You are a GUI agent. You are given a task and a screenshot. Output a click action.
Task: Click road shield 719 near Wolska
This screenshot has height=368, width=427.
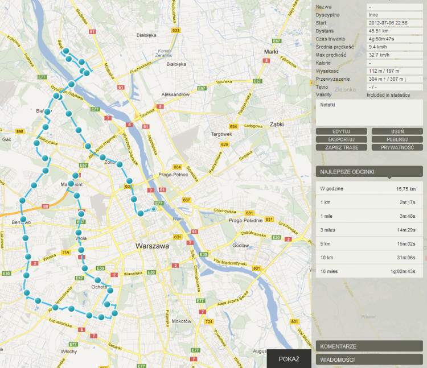pyautogui.click(x=66, y=253)
